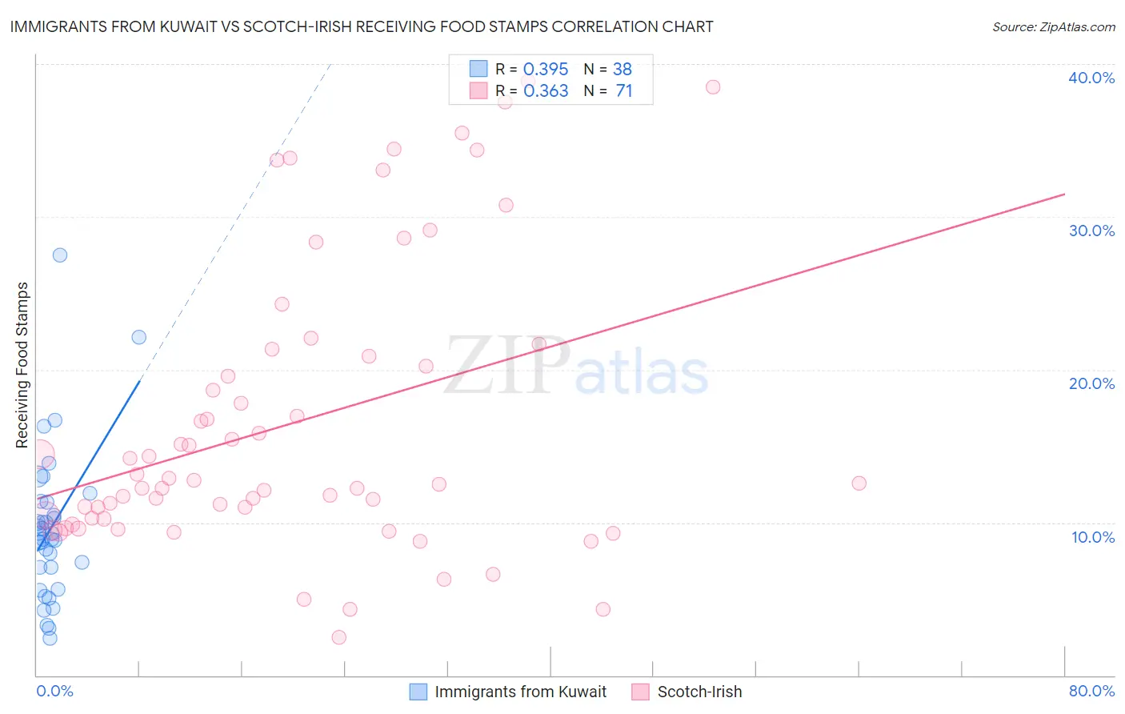The image size is (1125, 714).
Task: Click the dashed blue trend extension line
Action: pos(236,220)
